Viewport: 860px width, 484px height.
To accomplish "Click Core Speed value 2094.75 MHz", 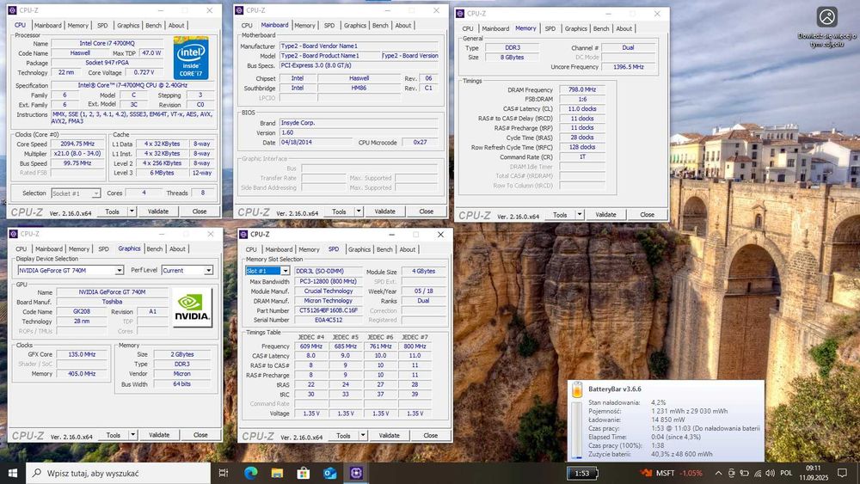I will 78,144.
